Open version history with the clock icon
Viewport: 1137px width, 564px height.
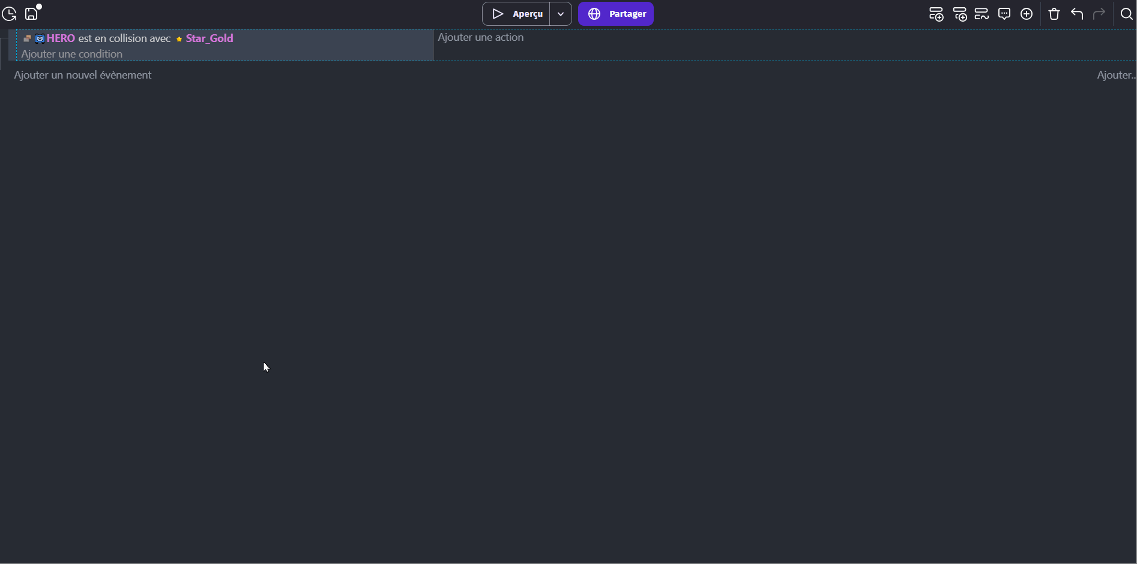10,13
